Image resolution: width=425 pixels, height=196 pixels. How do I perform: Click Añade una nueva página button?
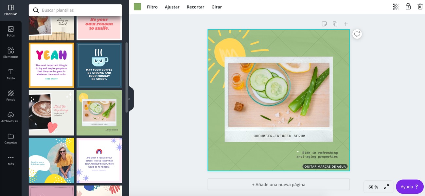(278, 185)
